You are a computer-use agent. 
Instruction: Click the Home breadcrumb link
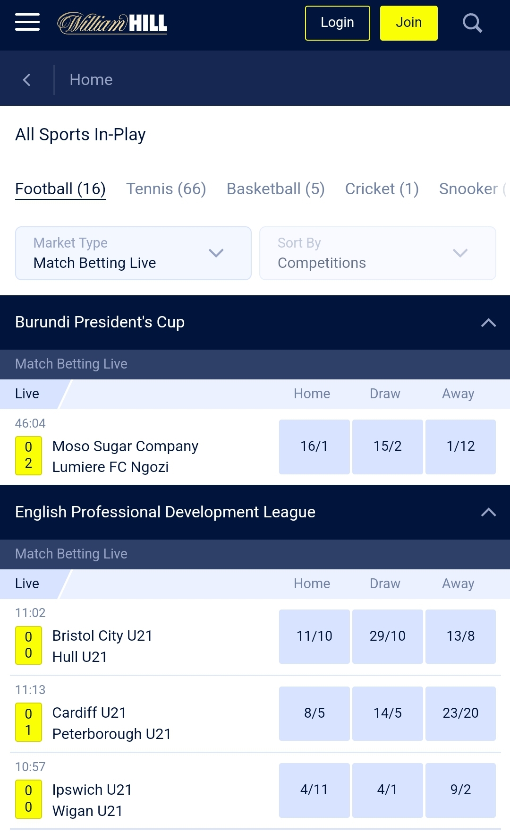(91, 79)
